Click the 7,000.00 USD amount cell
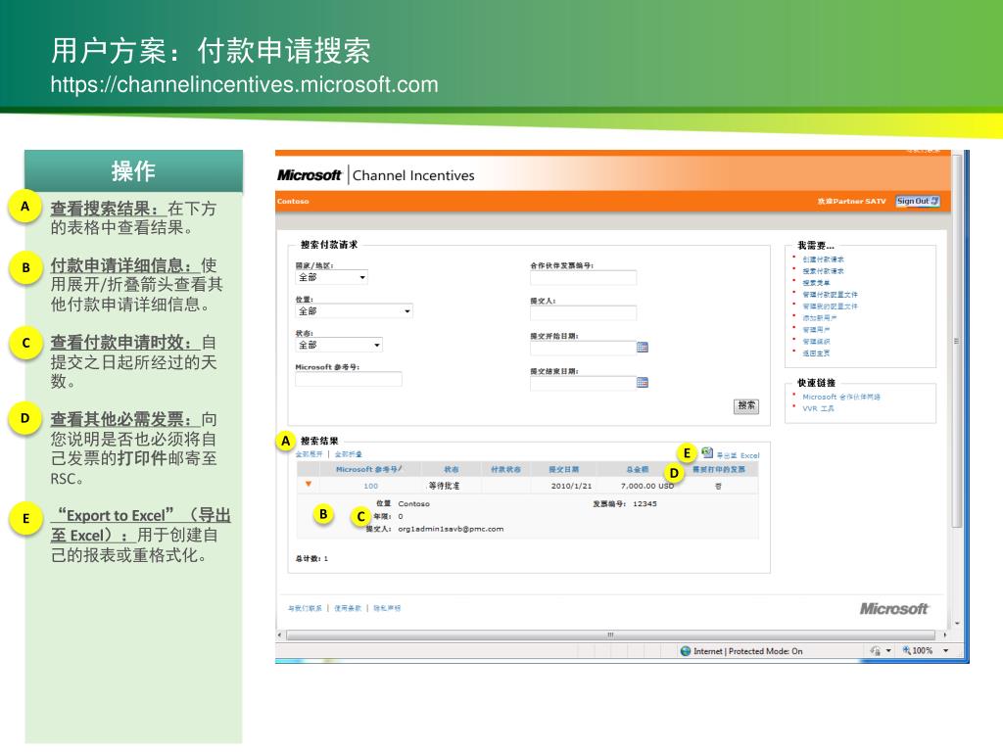The height and width of the screenshot is (752, 1003). coord(647,486)
